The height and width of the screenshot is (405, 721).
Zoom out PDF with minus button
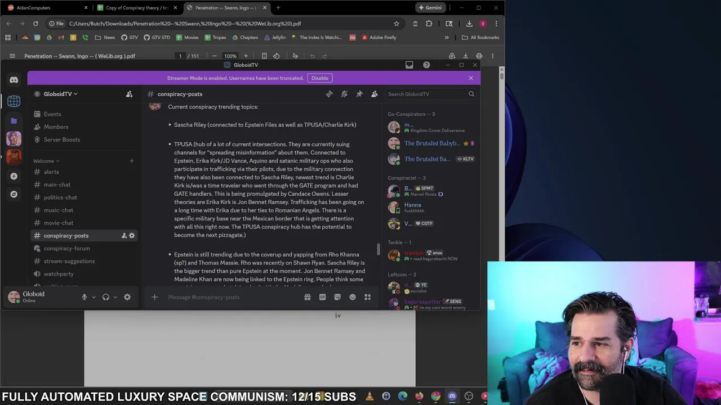[215, 56]
